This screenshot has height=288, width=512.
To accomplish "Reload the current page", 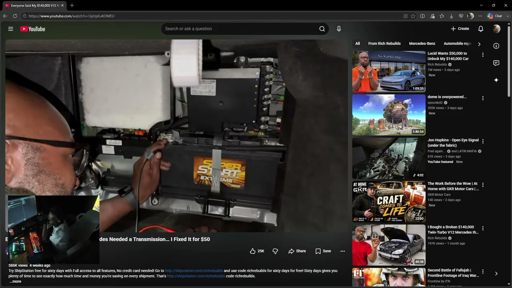I will point(15,16).
